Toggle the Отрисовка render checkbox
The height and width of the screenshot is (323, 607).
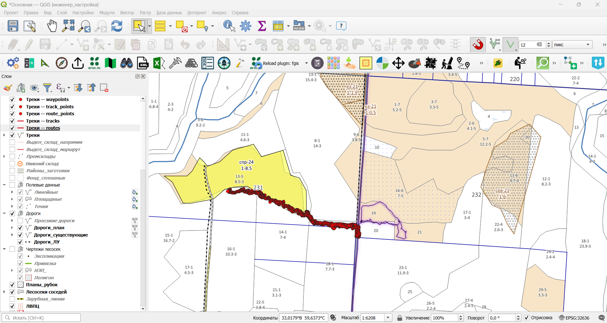coord(527,318)
